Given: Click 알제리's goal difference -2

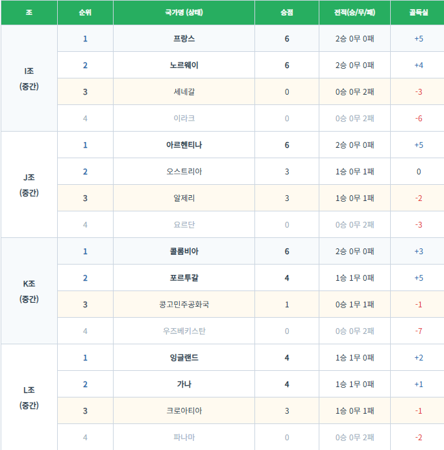Looking at the screenshot, I should point(419,198).
